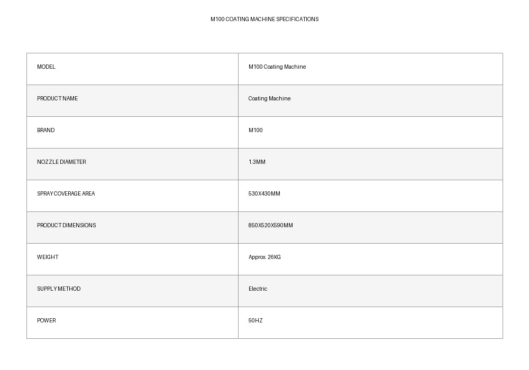Select the BRAND label cell
Screen dimensions: 529x370
[132, 133]
